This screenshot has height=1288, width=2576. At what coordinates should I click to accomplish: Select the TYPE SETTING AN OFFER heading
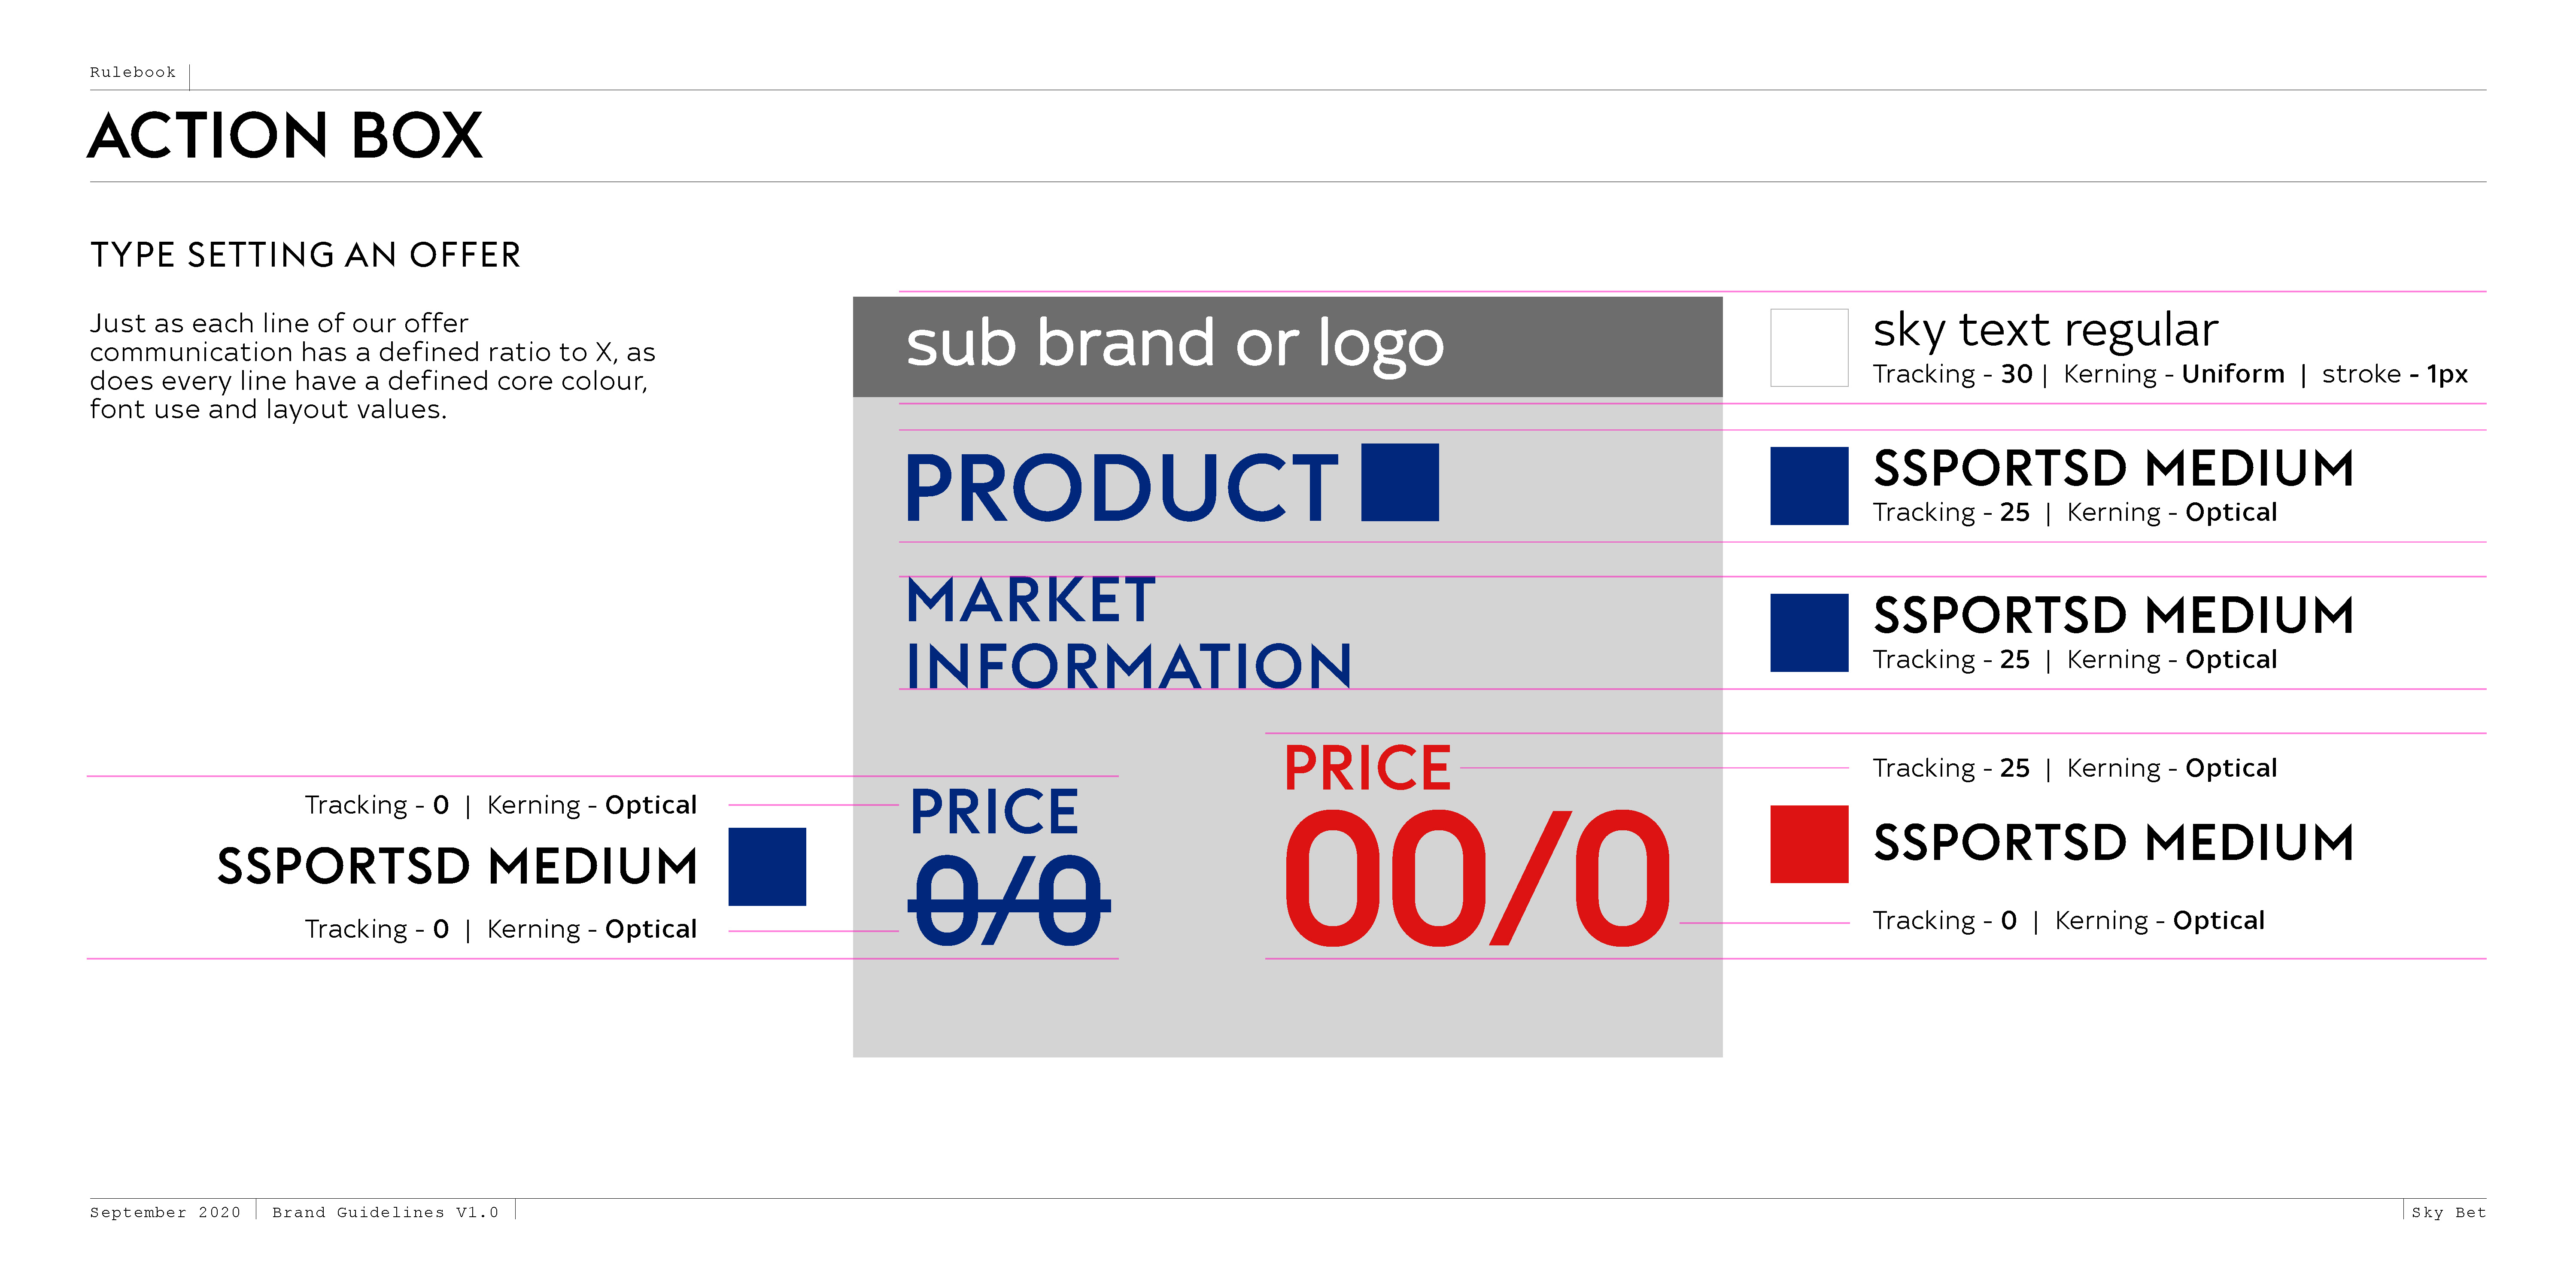(x=305, y=255)
